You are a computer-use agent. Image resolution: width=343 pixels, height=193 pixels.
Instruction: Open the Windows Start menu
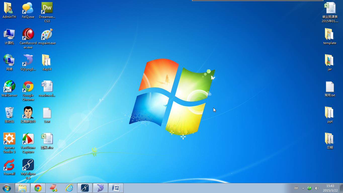tap(7, 188)
